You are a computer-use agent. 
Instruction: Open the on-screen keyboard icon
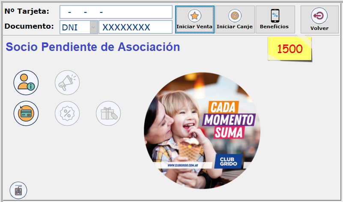(18, 190)
